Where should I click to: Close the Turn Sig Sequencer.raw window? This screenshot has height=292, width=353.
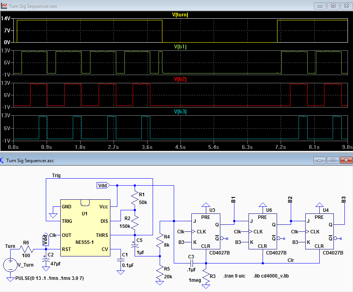(346, 6)
